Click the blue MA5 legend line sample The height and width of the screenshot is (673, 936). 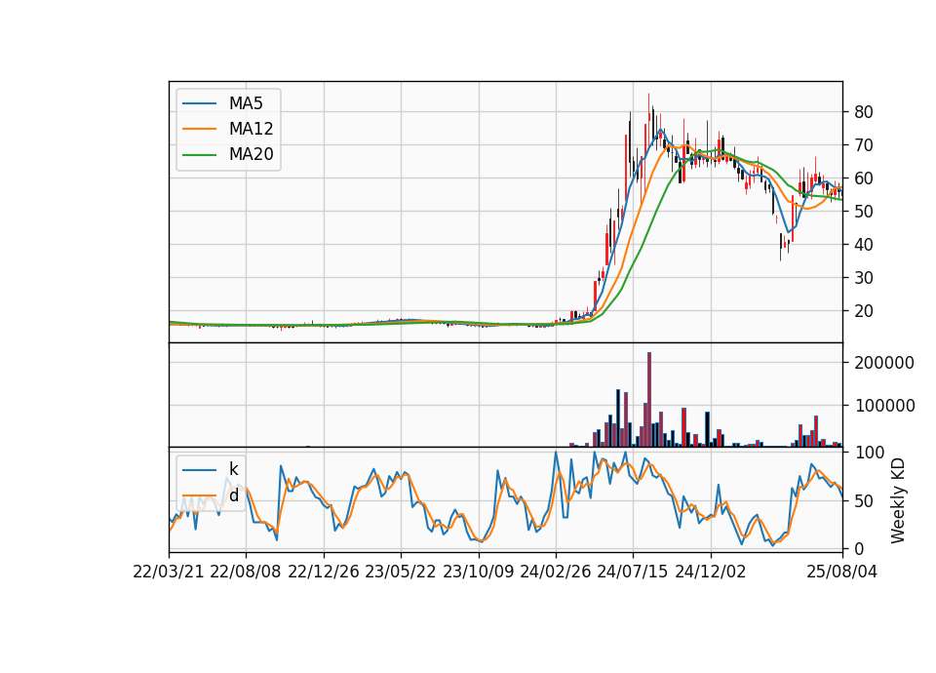(x=199, y=103)
